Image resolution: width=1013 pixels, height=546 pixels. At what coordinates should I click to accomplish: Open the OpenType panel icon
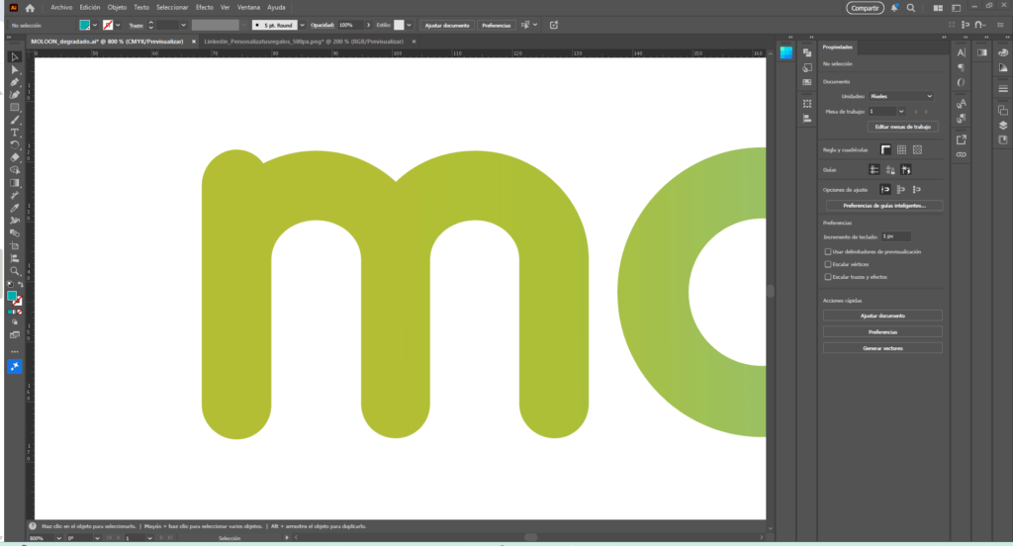coord(962,82)
